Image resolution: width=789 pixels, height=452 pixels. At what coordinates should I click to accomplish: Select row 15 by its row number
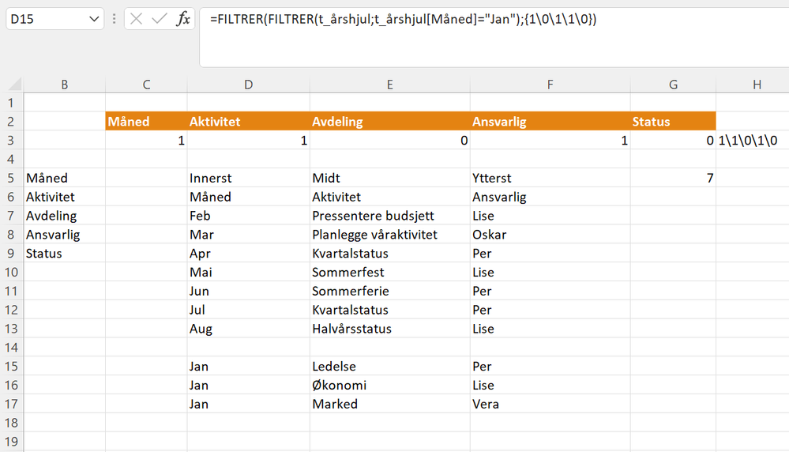[11, 367]
